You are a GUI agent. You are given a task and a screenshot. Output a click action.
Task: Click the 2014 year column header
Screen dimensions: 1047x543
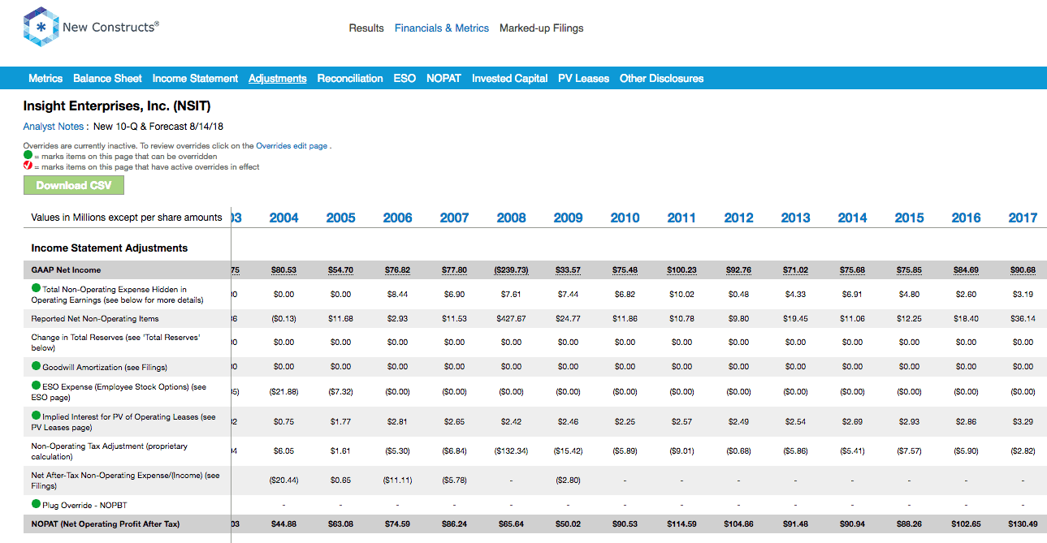(x=852, y=218)
